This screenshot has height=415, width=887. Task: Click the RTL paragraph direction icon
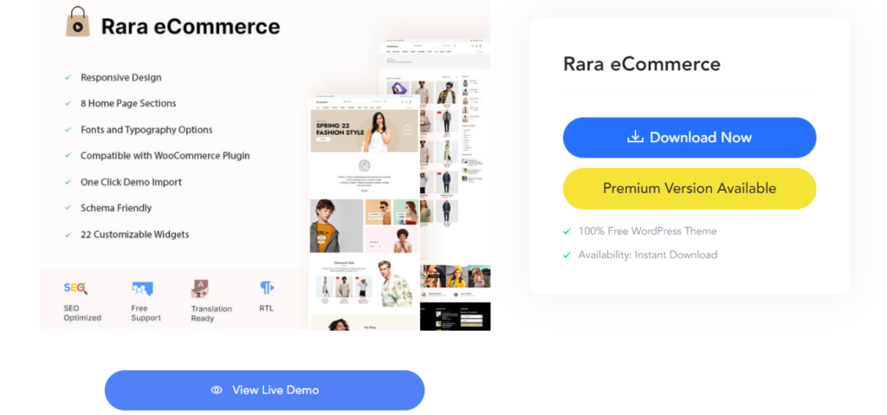[x=267, y=288]
